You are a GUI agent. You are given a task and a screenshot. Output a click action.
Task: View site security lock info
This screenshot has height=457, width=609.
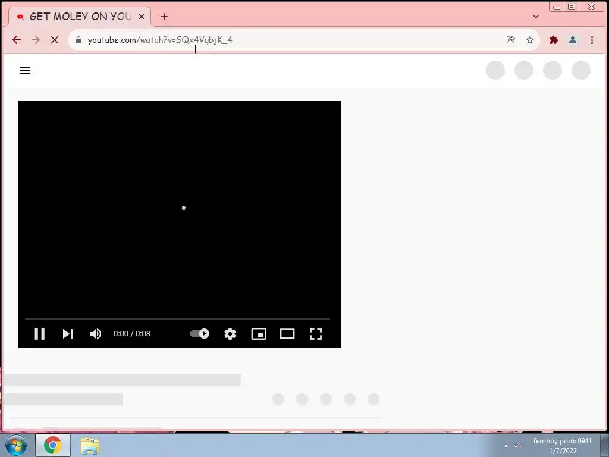[x=79, y=40]
